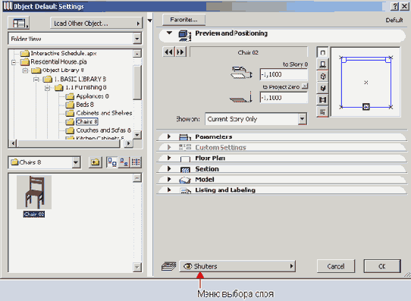411x301 pixels.
Task: Collapse the Object Library 8 node
Action: pos(25,71)
